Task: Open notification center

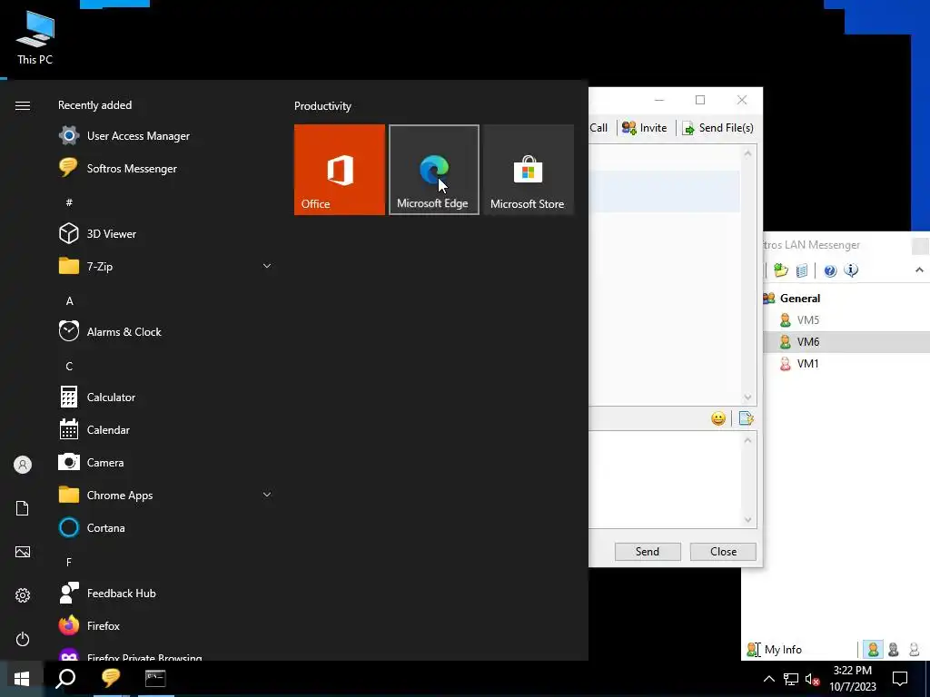Action: point(900,679)
